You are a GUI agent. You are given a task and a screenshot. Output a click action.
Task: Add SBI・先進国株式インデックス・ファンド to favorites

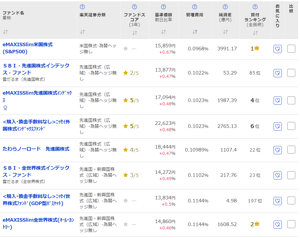pyautogui.click(x=278, y=73)
